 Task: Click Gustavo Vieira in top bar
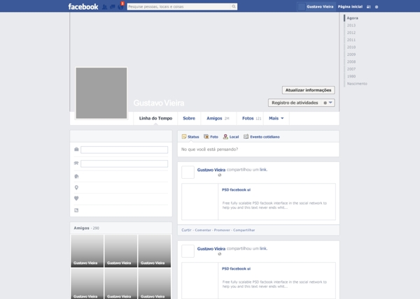point(320,7)
